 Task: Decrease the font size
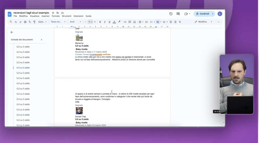(85, 22)
